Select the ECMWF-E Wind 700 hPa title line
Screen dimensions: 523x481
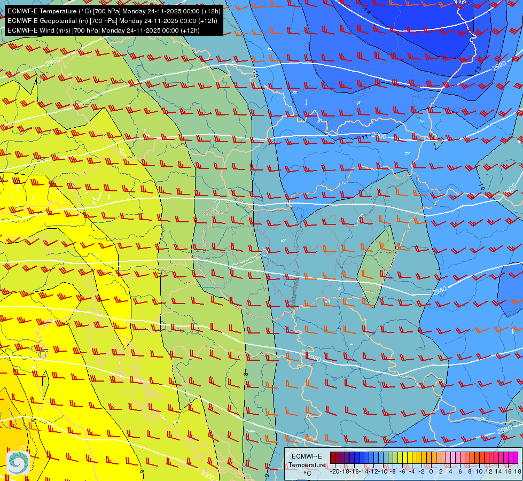(104, 30)
